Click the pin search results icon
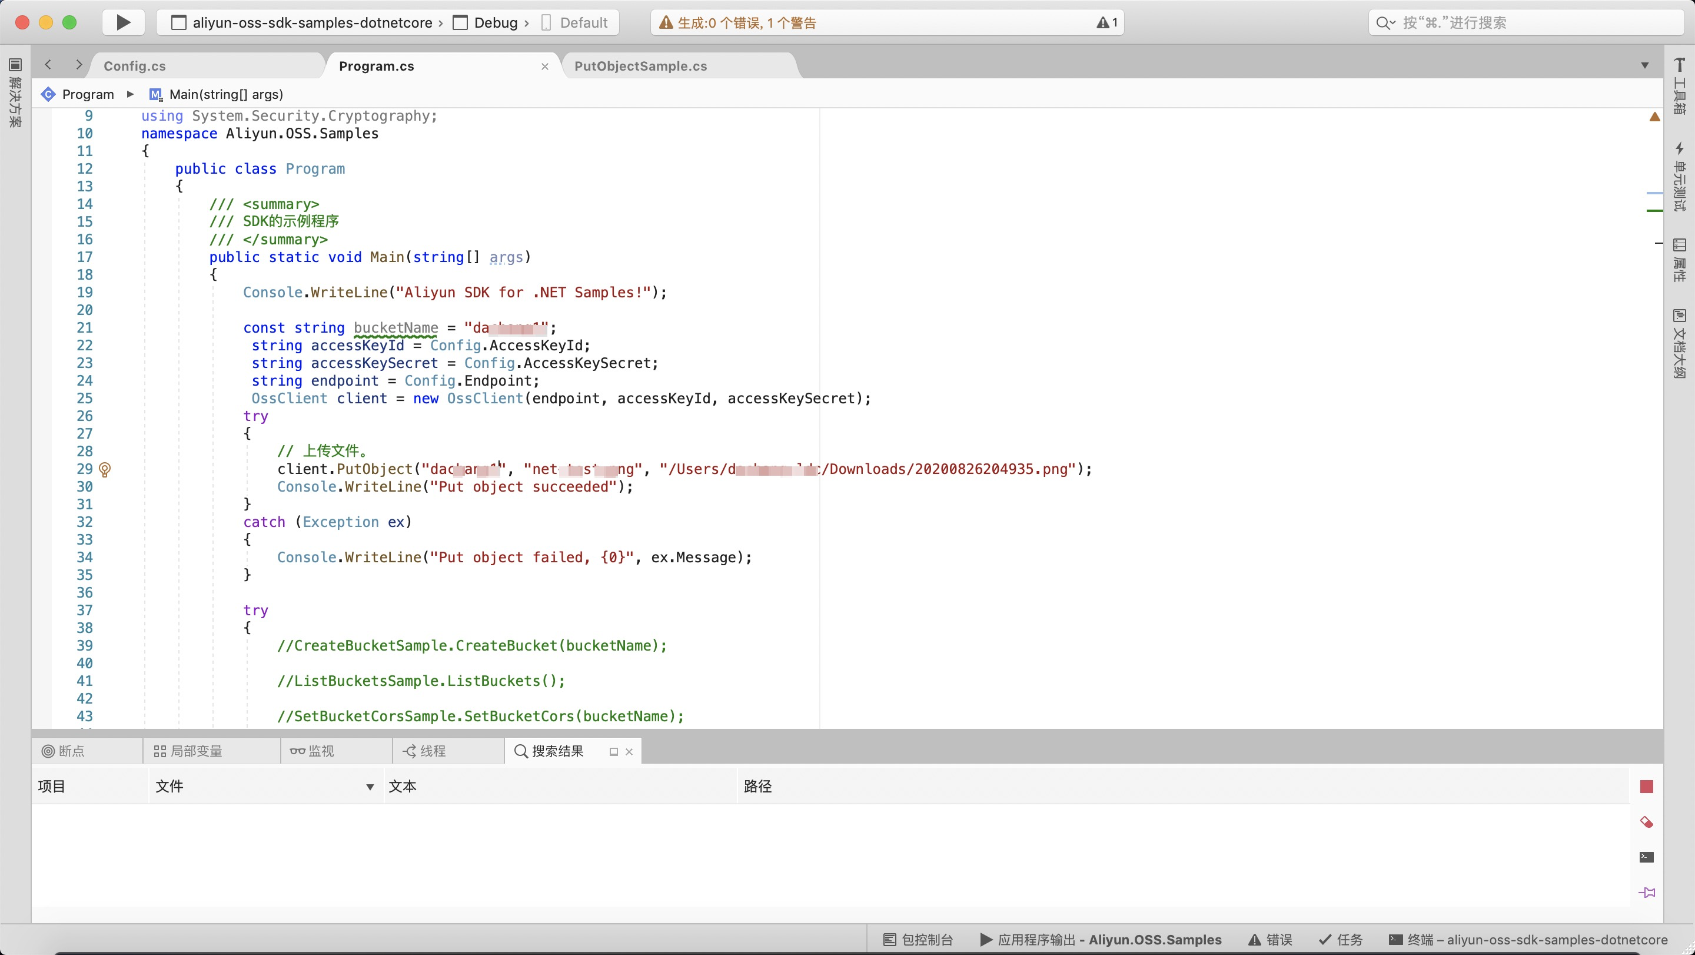The height and width of the screenshot is (955, 1695). [1646, 893]
